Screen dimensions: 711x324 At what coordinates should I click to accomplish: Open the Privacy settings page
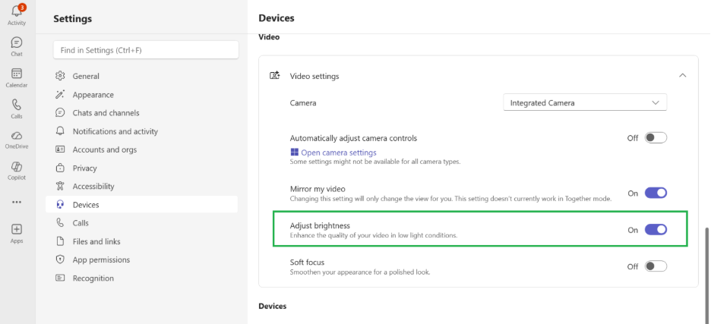85,168
